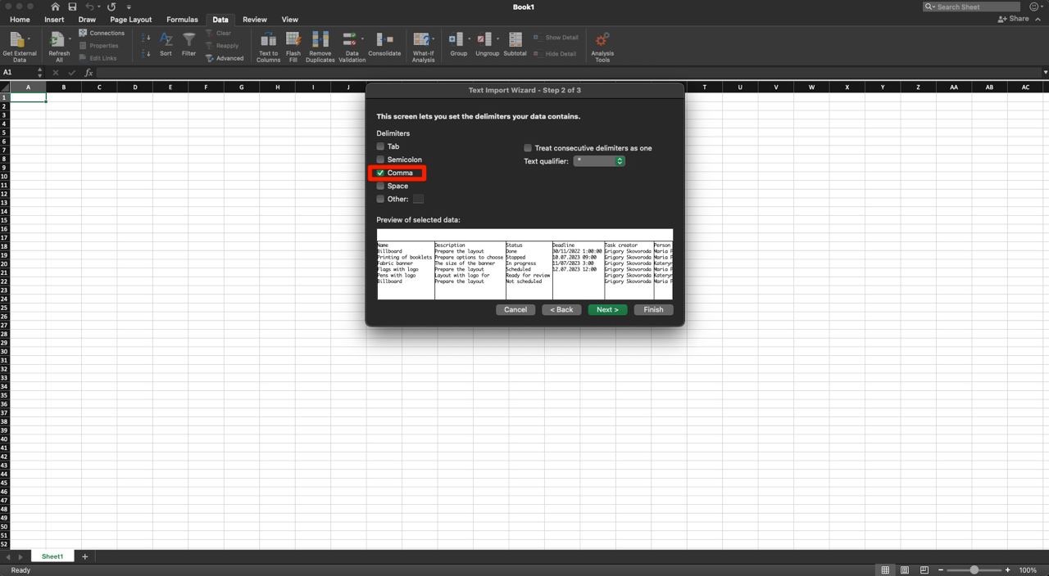Open the Consolidate tool
Image resolution: width=1049 pixels, height=576 pixels.
(384, 40)
